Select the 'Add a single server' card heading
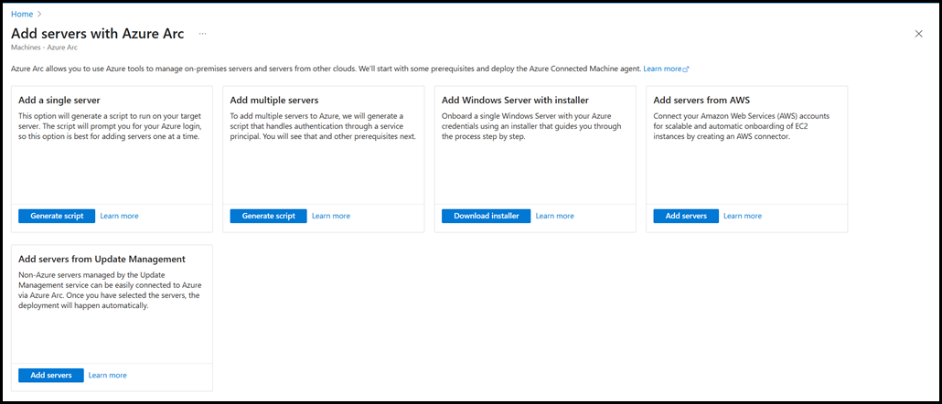 click(59, 100)
